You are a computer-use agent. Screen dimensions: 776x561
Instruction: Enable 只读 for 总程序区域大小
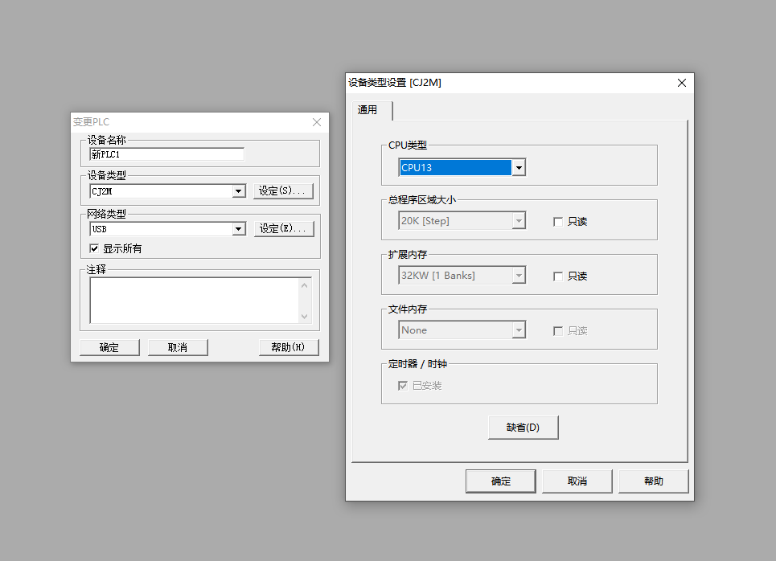558,222
